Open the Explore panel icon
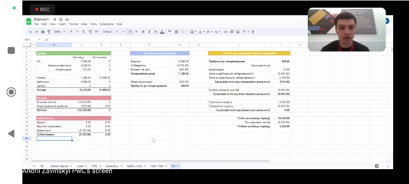Image resolution: width=409 pixels, height=184 pixels. (x=377, y=166)
